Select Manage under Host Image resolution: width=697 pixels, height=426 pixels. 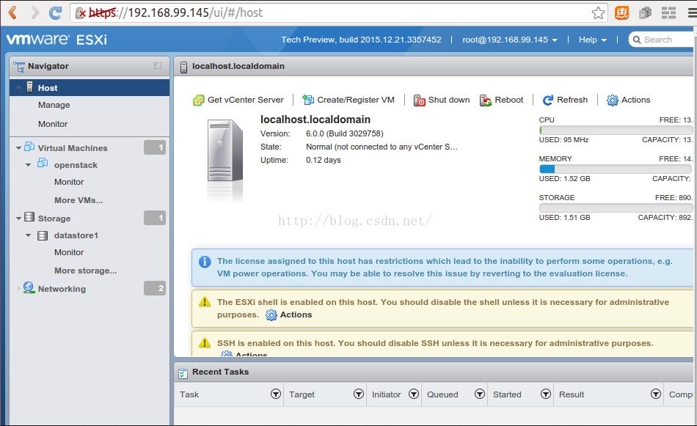coord(54,105)
